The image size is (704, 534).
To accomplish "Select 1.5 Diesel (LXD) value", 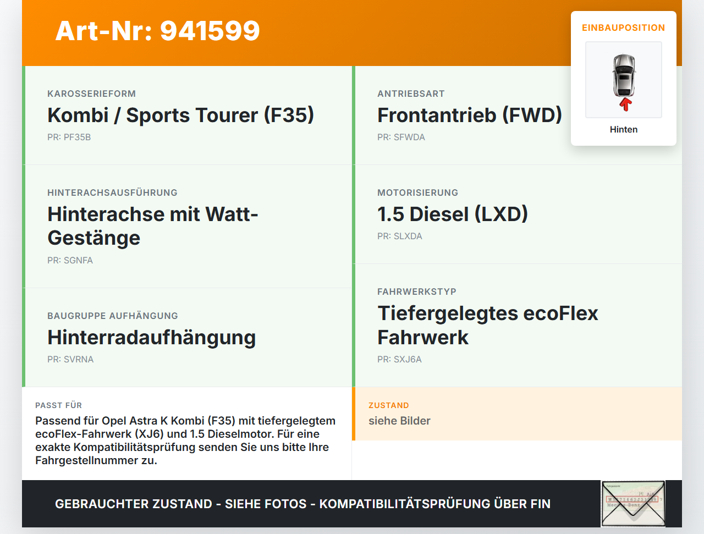I will pos(453,214).
